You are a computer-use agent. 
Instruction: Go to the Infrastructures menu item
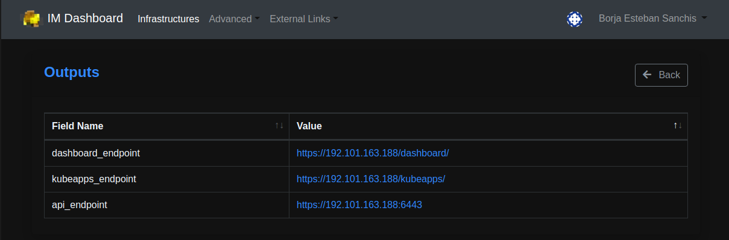168,19
